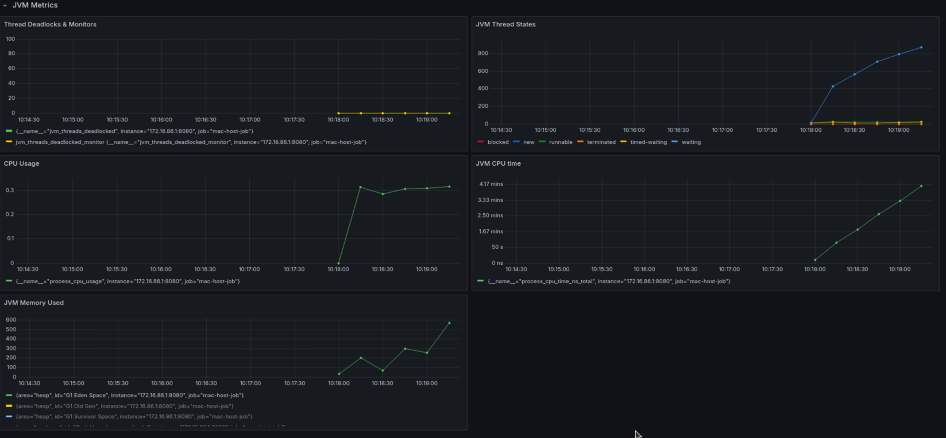This screenshot has height=438, width=946.
Task: Select the process_cpu_time_ns_total legend label
Action: click(609, 281)
